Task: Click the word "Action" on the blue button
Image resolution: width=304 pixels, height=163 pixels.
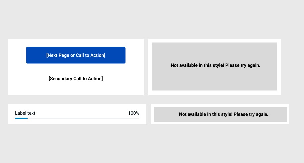Action: pos(98,55)
